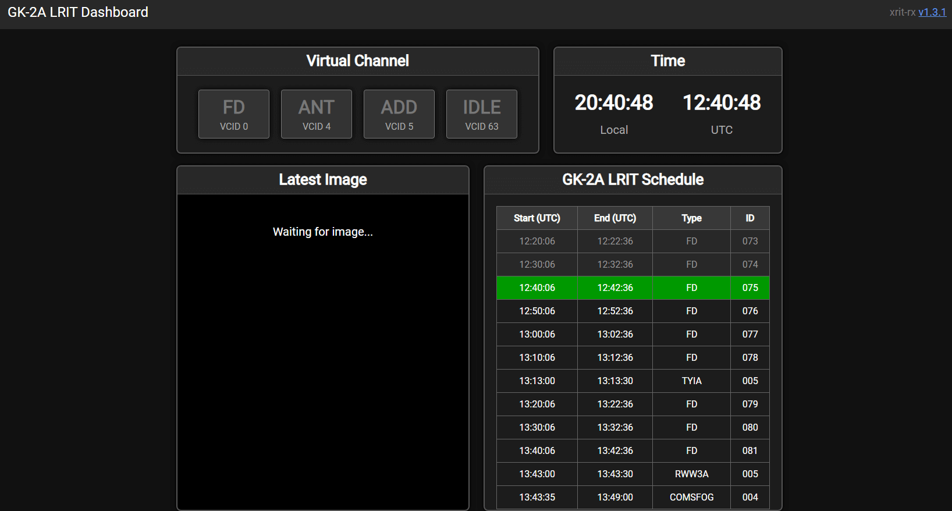
Task: Select the IDLE VCID 63 channel indicator
Action: pyautogui.click(x=482, y=114)
